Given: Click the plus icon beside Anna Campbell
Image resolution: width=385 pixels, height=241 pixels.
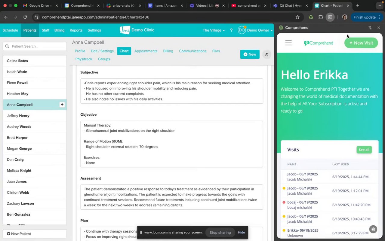Looking at the screenshot, I should click(x=62, y=105).
